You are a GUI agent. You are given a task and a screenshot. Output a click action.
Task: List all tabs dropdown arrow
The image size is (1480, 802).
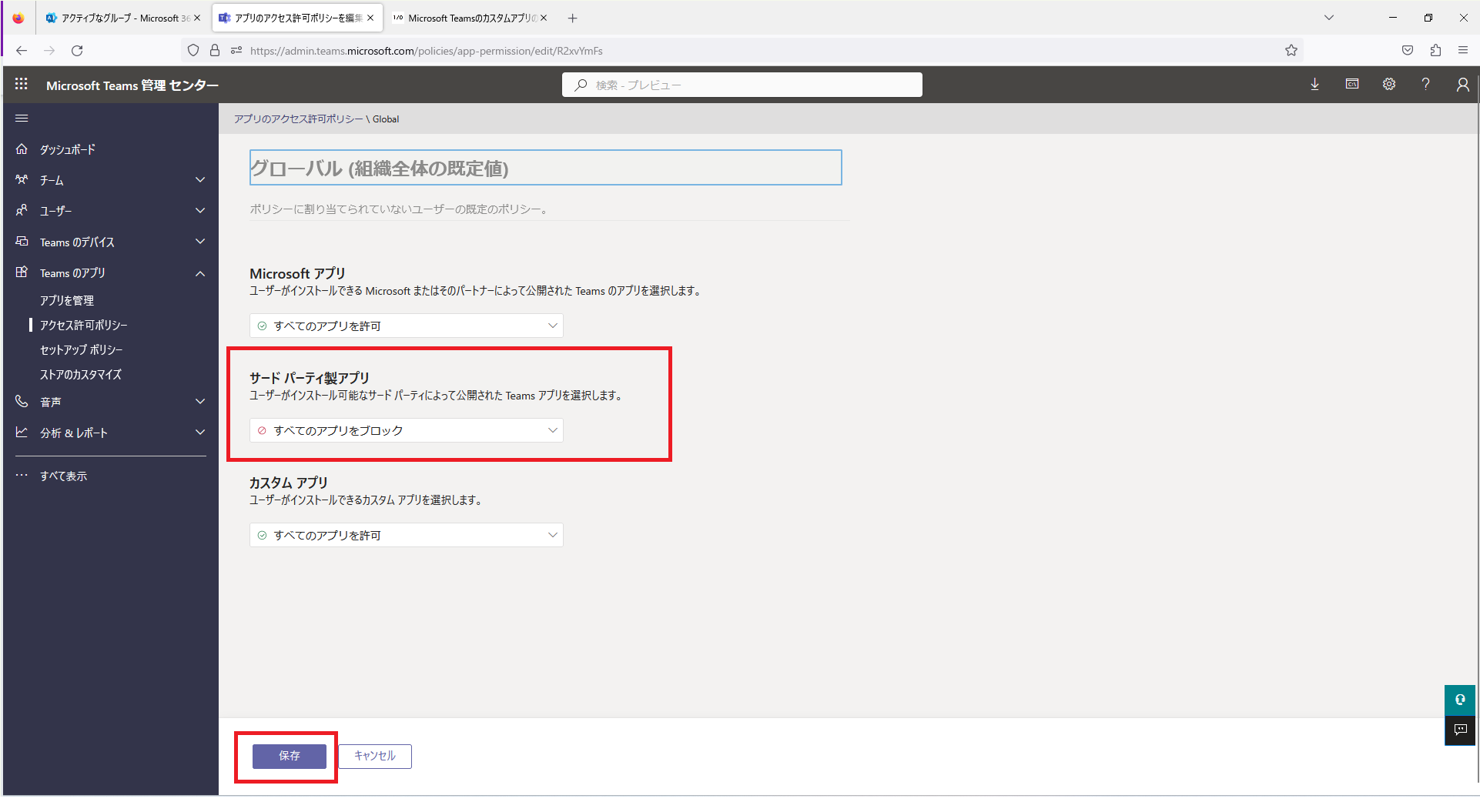(1329, 18)
